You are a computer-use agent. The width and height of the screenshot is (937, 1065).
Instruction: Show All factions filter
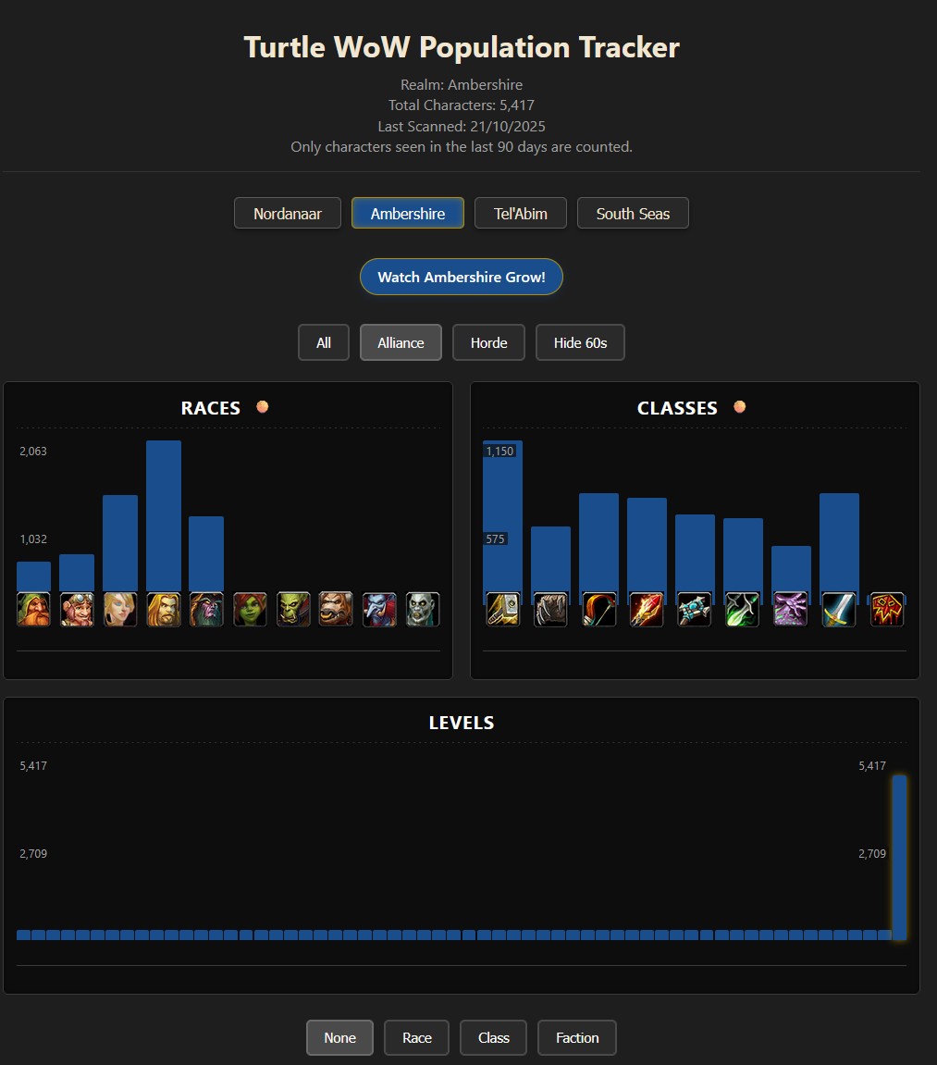click(x=324, y=342)
